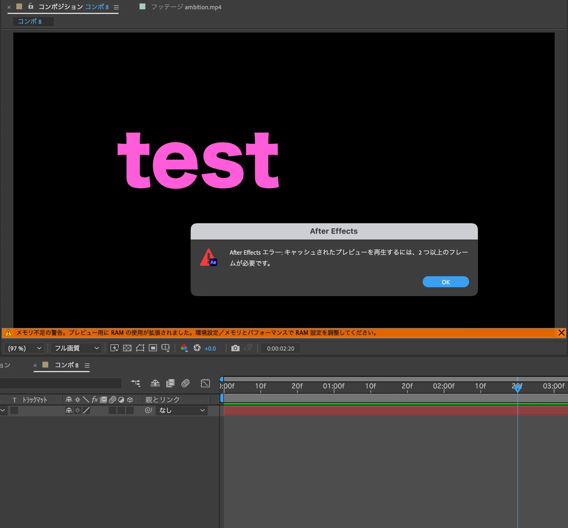Viewport: 568px width, 528px height.
Task: Open the 97% magnification dropdown
Action: (x=24, y=348)
